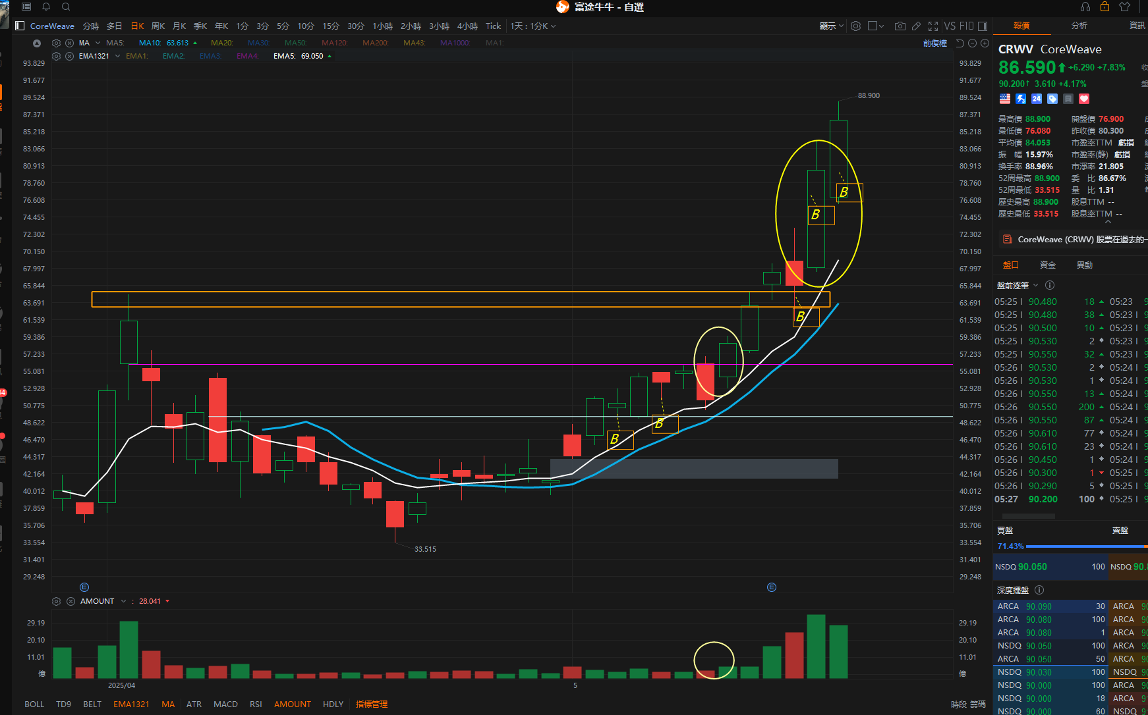Select the 1小時 timeframe
1148x715 pixels.
point(382,26)
